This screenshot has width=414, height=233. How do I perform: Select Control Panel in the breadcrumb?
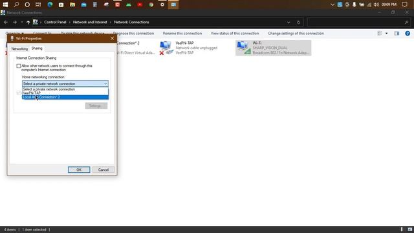pyautogui.click(x=55, y=22)
